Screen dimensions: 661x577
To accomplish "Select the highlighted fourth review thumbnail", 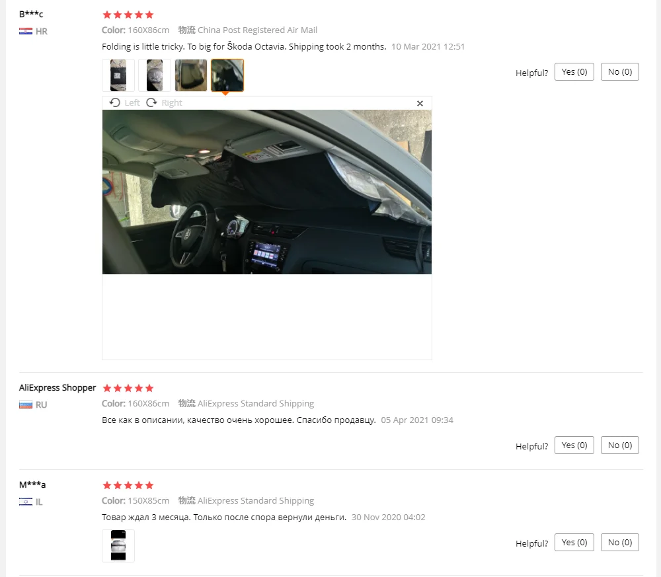I will pos(227,75).
